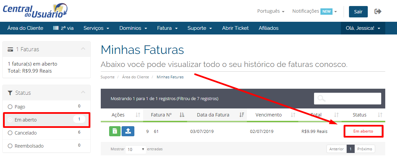Open the entries-per-page dropdown showing 10
Viewport: 397px width, 157px height.
coord(136,149)
